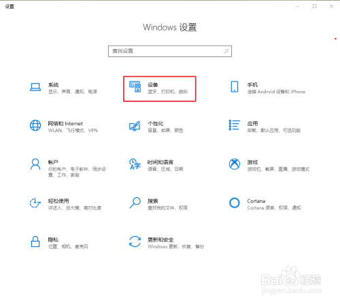This screenshot has height=302, width=340.
Task: Click the 帐户 heading
Action: click(x=53, y=163)
